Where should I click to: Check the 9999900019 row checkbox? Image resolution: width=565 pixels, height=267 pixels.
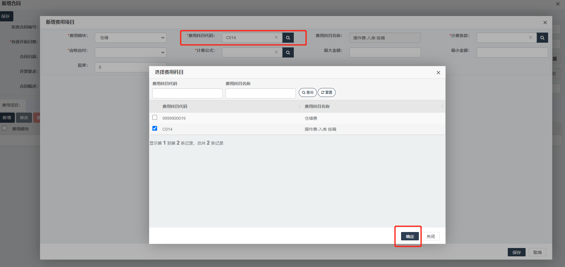155,117
